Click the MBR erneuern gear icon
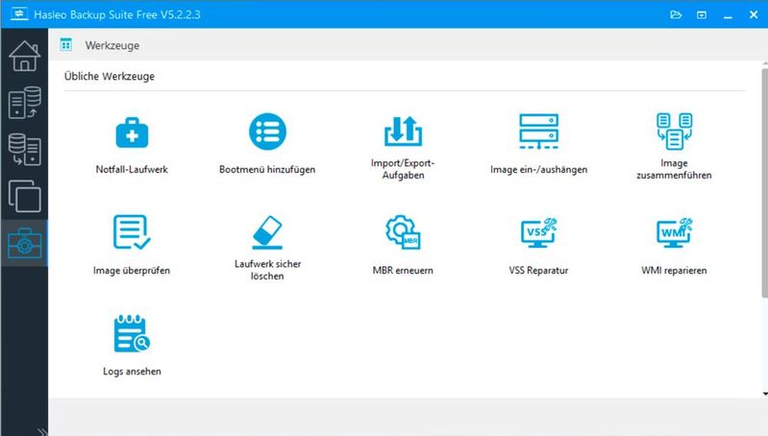Screen dimensions: 768x436 tap(403, 232)
